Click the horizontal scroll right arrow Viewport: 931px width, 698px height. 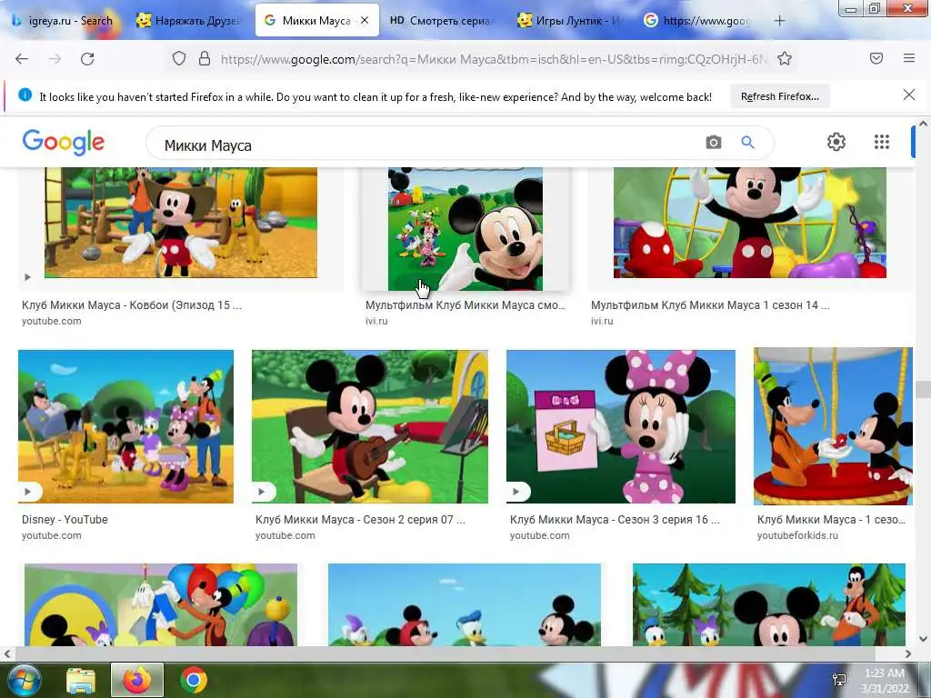pos(908,653)
